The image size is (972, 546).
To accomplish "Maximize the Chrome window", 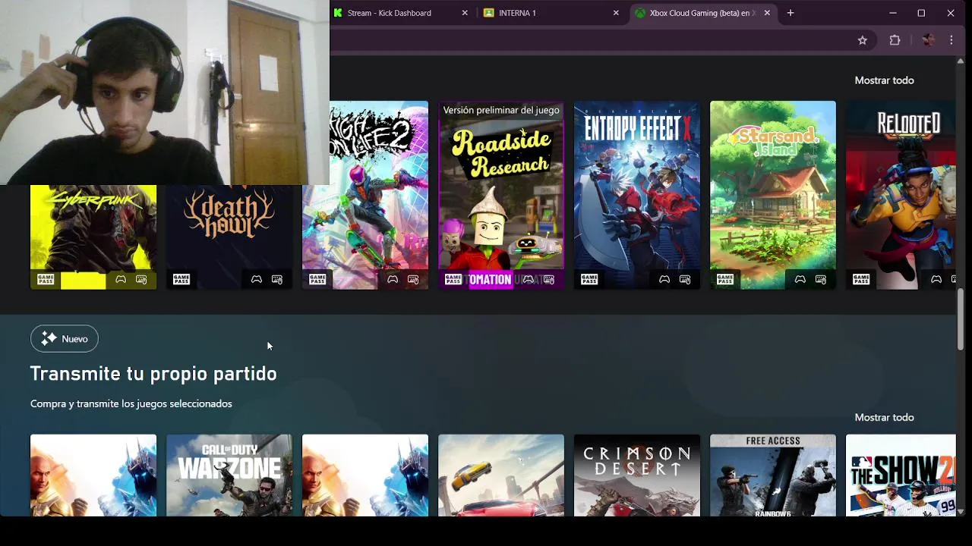I will pos(921,13).
